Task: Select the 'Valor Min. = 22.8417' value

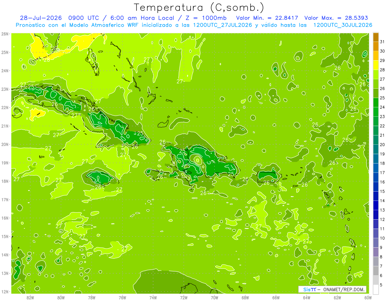Action: pos(267,18)
